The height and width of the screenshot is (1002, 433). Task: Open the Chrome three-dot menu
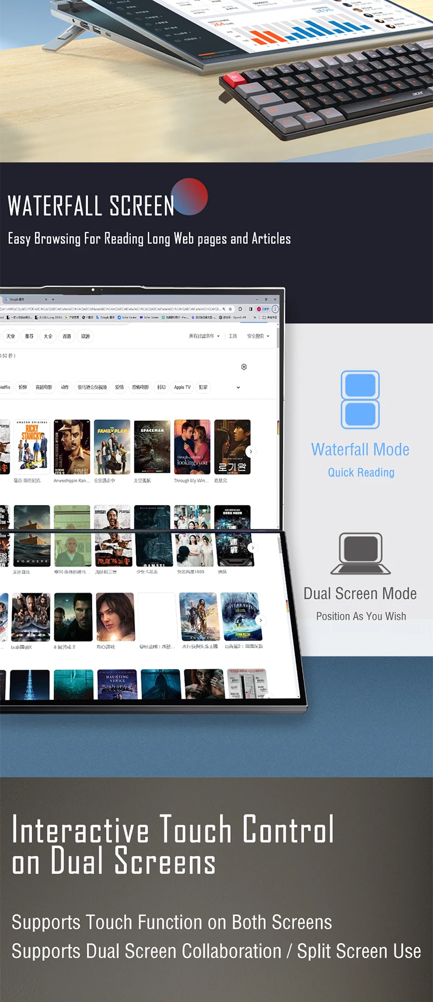[x=275, y=309]
